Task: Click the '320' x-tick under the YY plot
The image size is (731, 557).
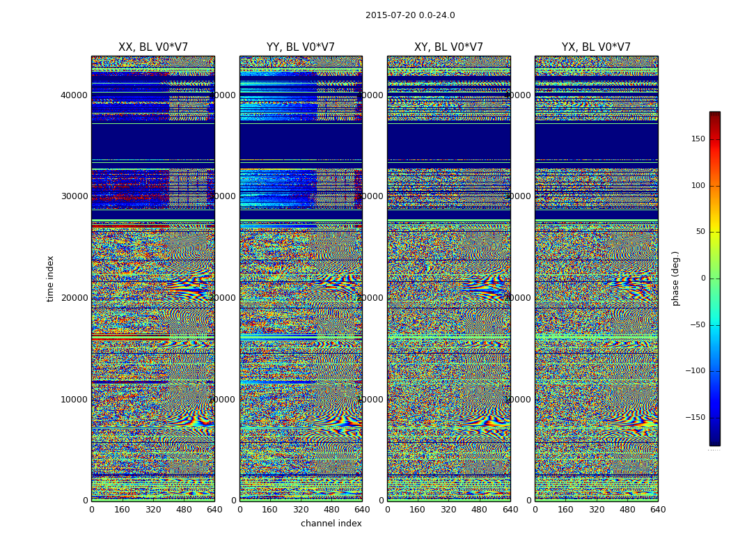Action: coord(301,510)
